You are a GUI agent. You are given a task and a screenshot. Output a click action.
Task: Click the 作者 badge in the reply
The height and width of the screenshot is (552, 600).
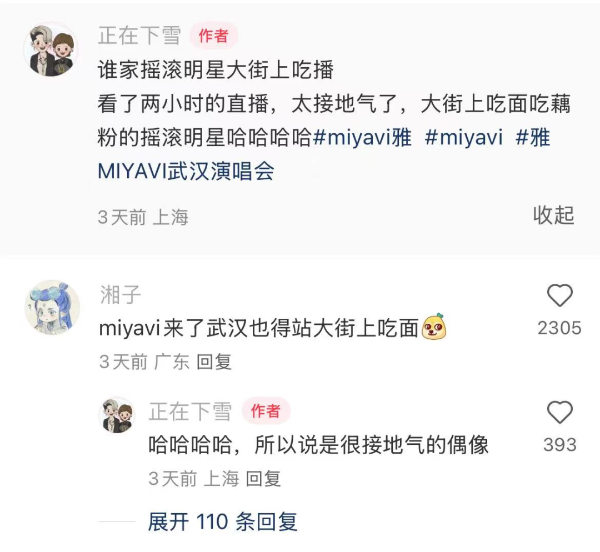(266, 412)
